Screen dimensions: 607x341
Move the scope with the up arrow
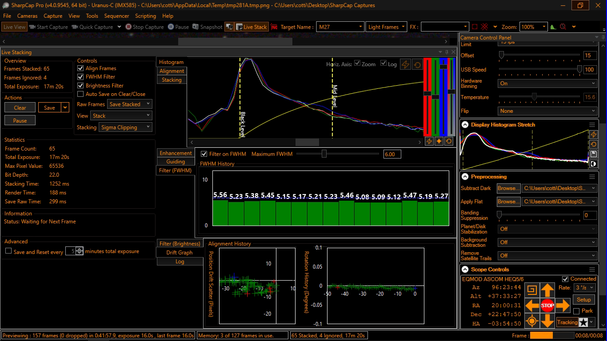547,291
